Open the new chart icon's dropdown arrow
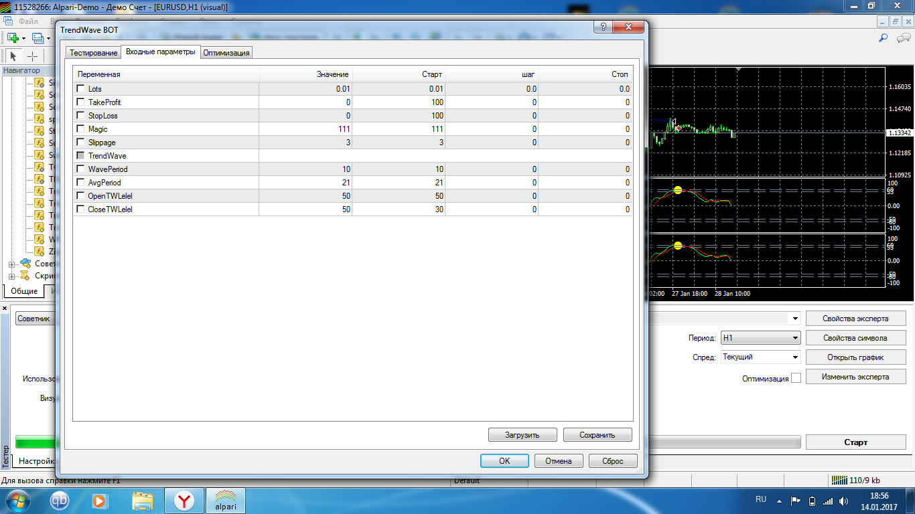Image resolution: width=915 pixels, height=514 pixels. pyautogui.click(x=23, y=38)
